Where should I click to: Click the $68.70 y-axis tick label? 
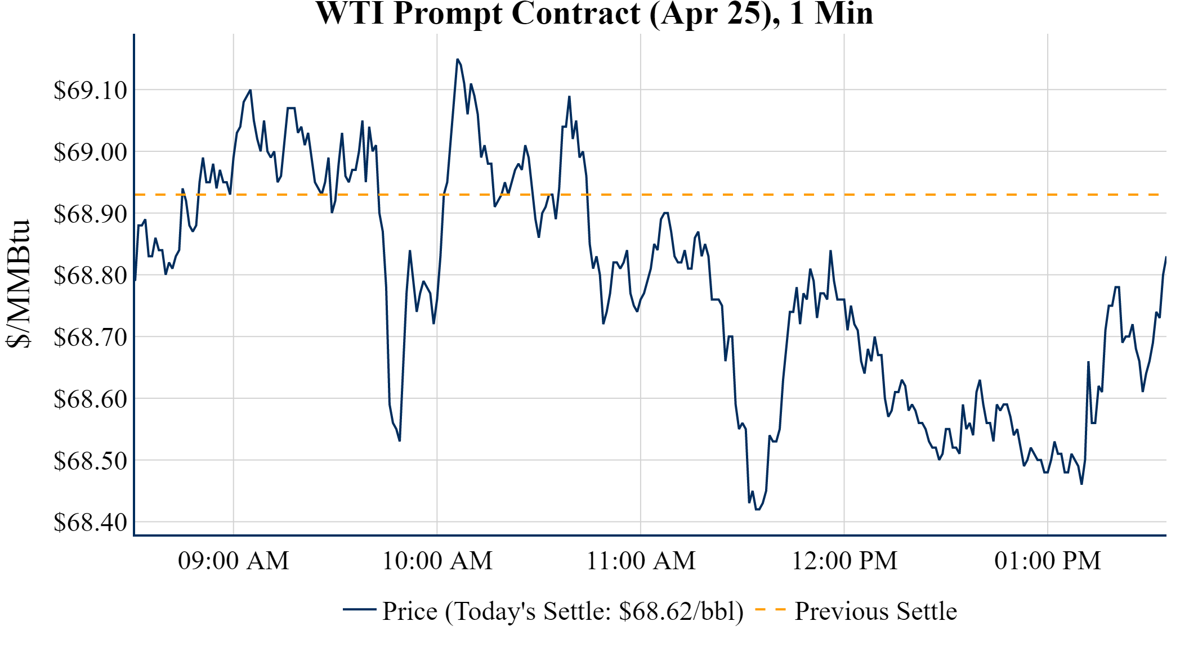91,337
